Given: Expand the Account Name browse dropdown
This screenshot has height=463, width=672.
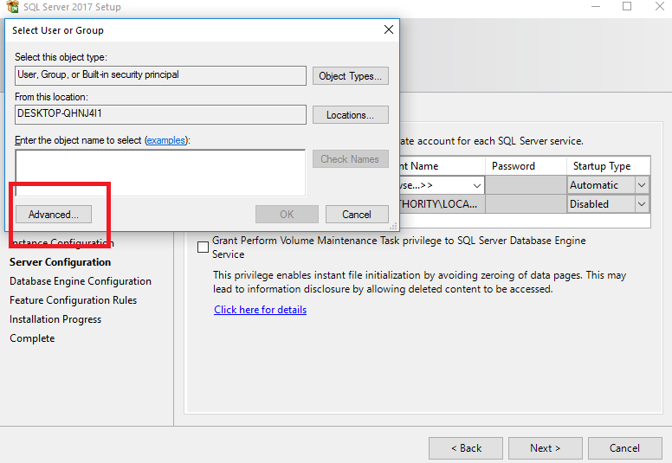Looking at the screenshot, I should (476, 185).
